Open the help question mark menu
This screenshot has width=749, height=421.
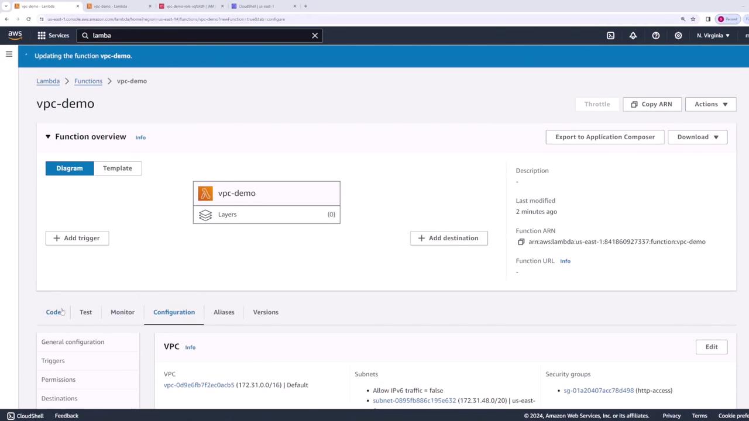pos(656,35)
